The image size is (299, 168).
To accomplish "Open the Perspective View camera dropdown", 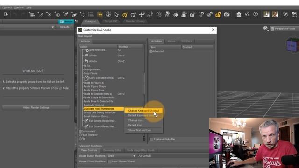I will [x=285, y=29].
